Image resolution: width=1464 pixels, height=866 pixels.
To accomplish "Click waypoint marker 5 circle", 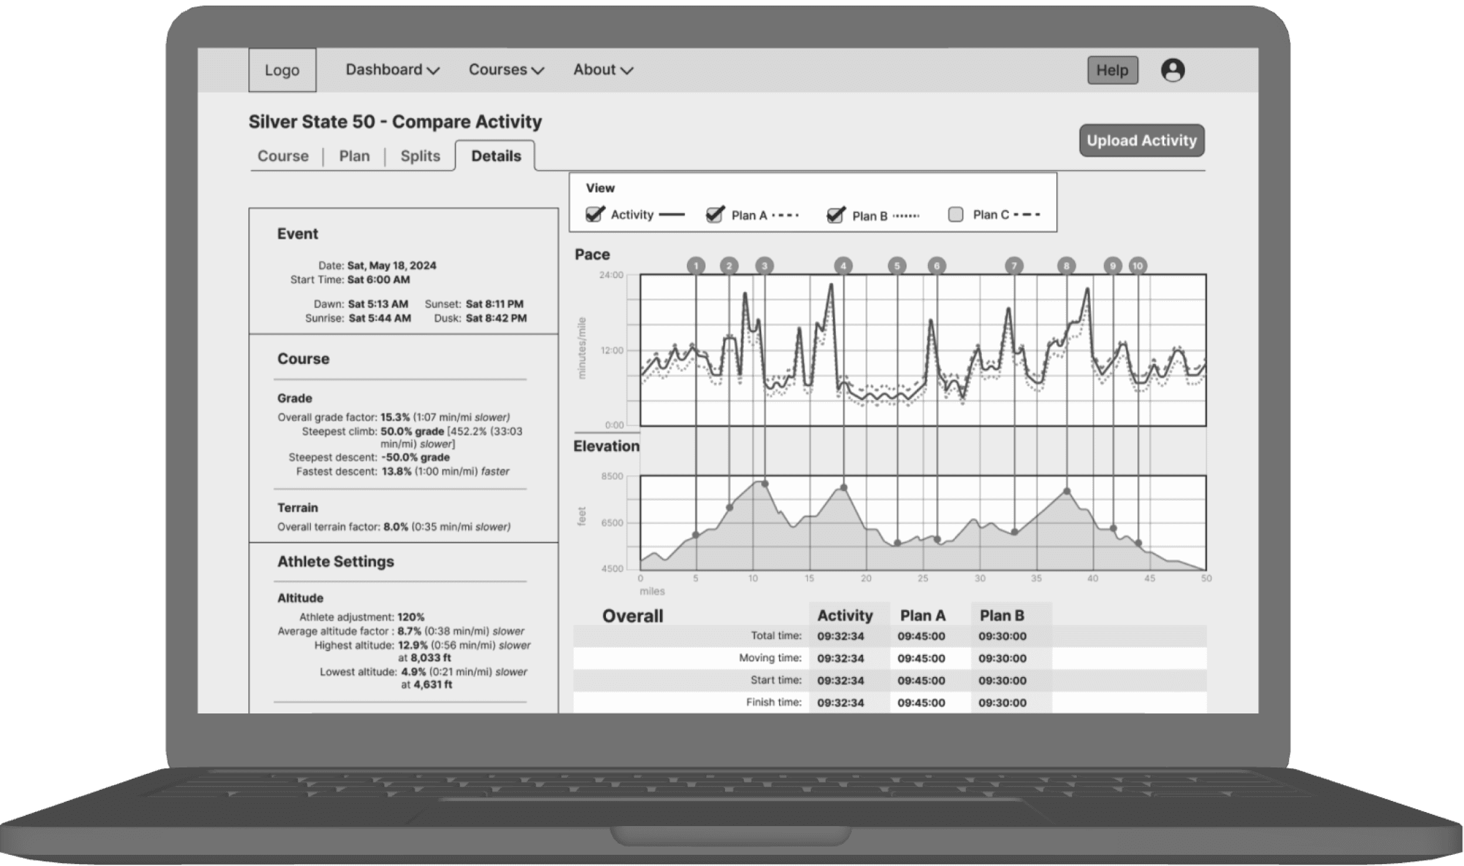I will pyautogui.click(x=897, y=266).
